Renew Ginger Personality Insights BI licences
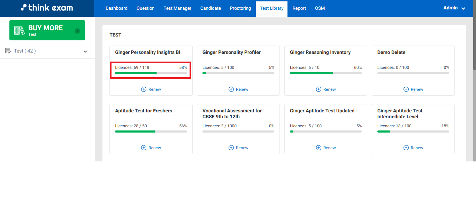The height and width of the screenshot is (199, 476). (x=151, y=89)
